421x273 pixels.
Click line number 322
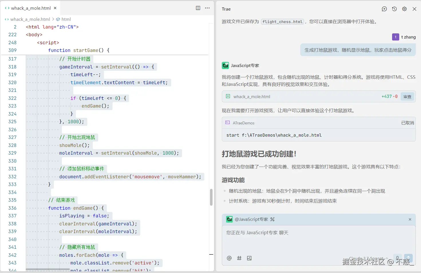coord(12,98)
